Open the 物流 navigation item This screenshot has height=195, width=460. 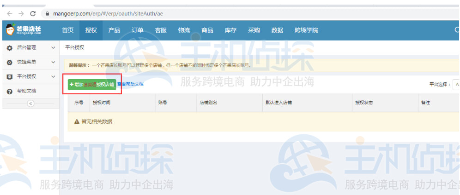pos(184,30)
